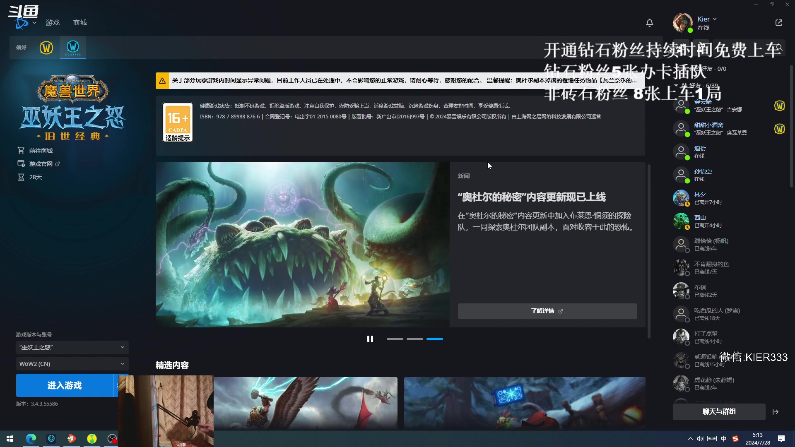Image resolution: width=795 pixels, height=447 pixels.
Task: Open the “巫妖王之怒” game version dropdown
Action: pyautogui.click(x=72, y=347)
